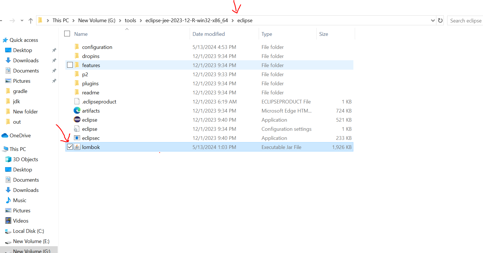Open the Music library

[20, 200]
